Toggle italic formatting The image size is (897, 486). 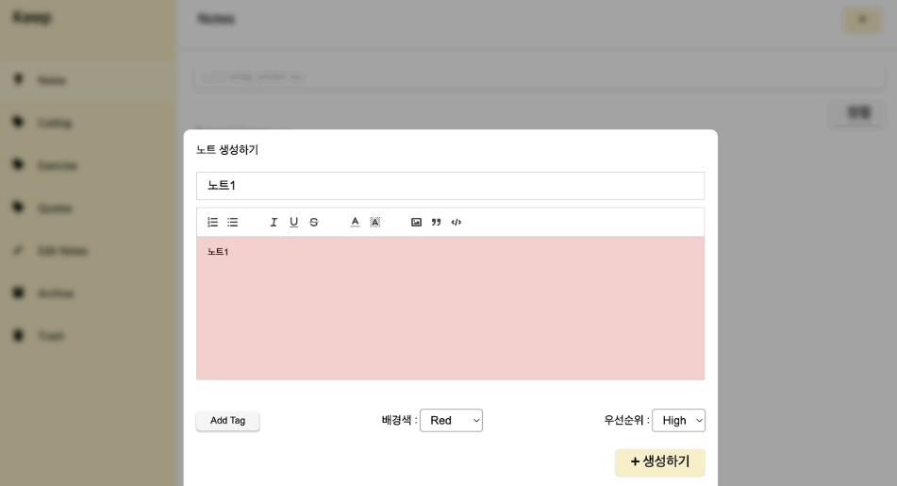(274, 222)
